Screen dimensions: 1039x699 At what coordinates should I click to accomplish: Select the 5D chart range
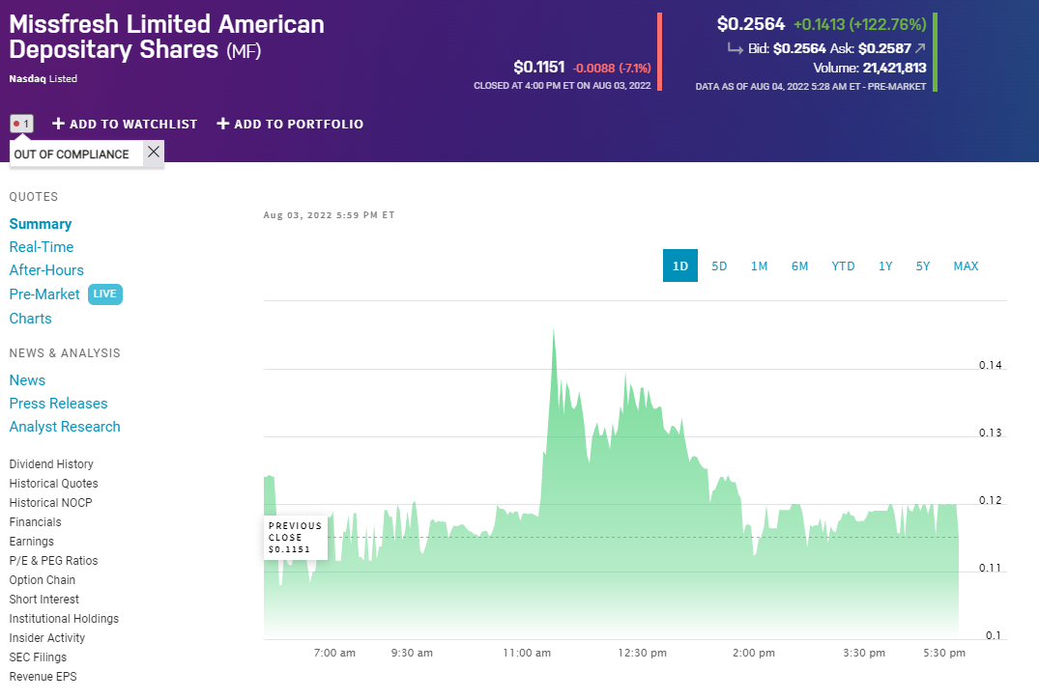719,266
